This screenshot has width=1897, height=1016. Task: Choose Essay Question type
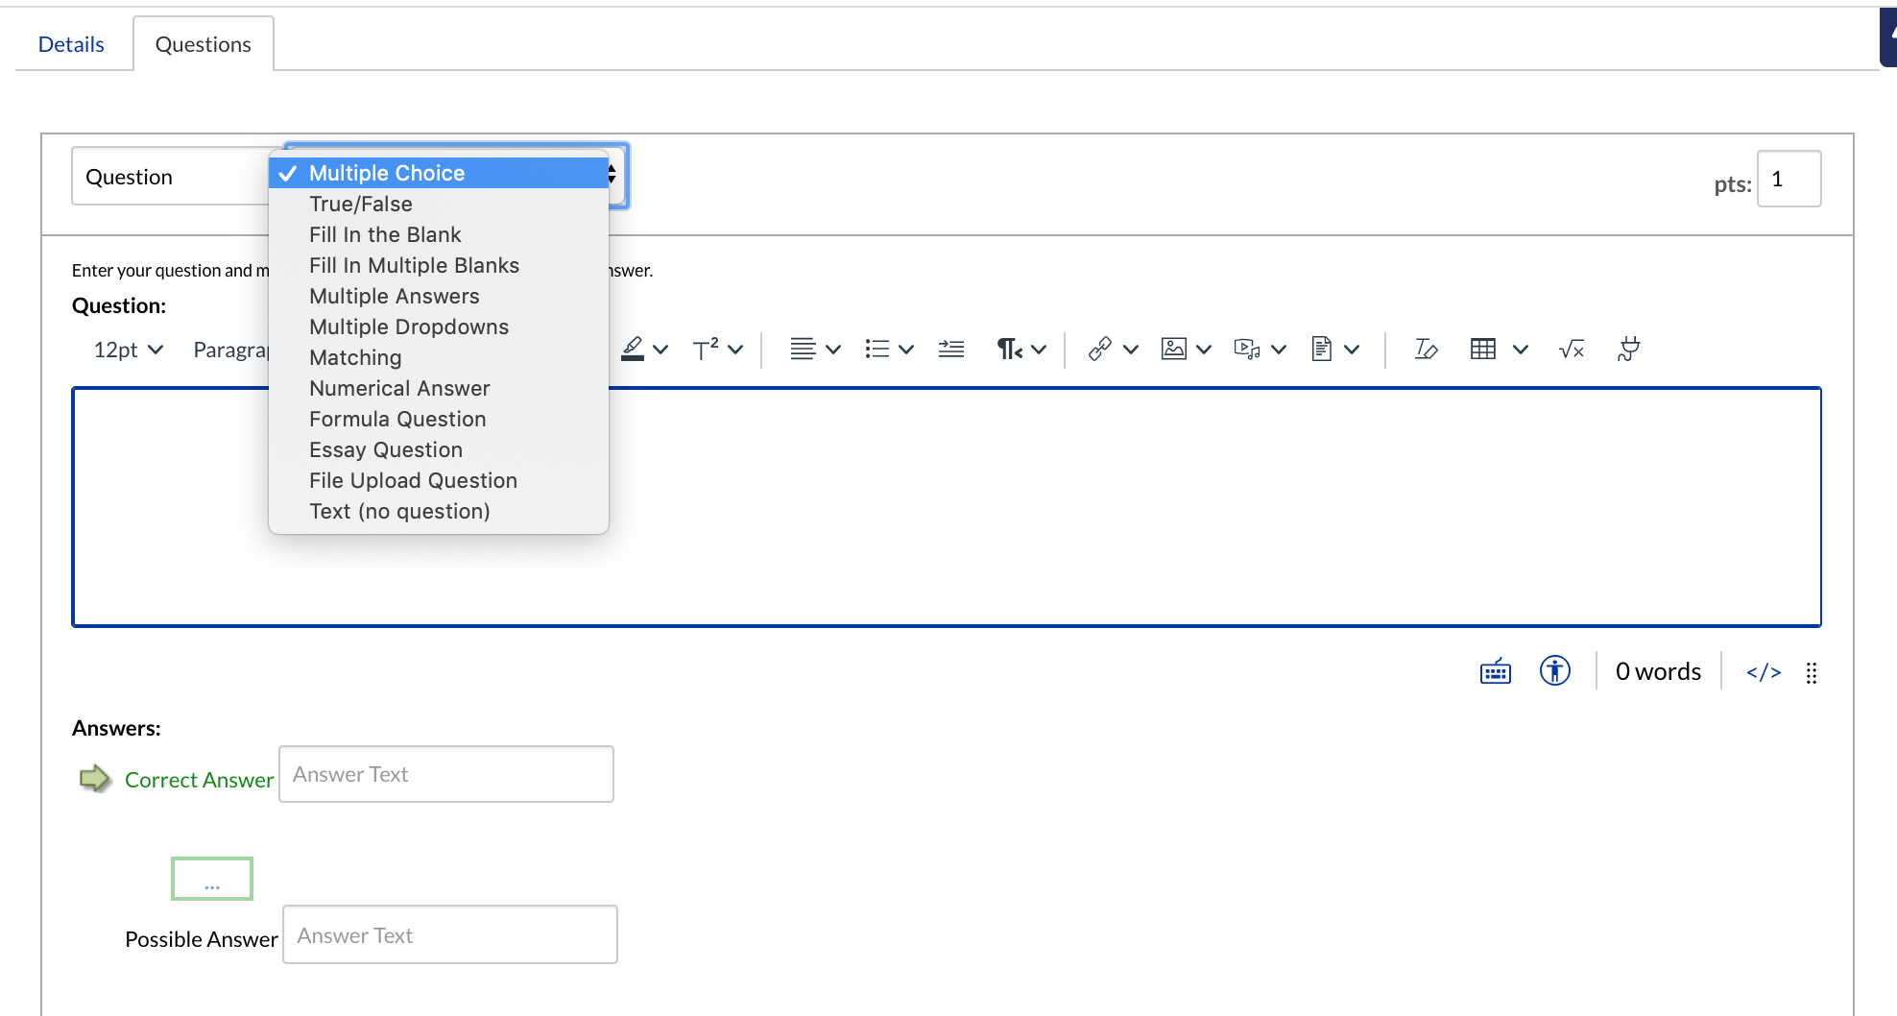(439, 449)
